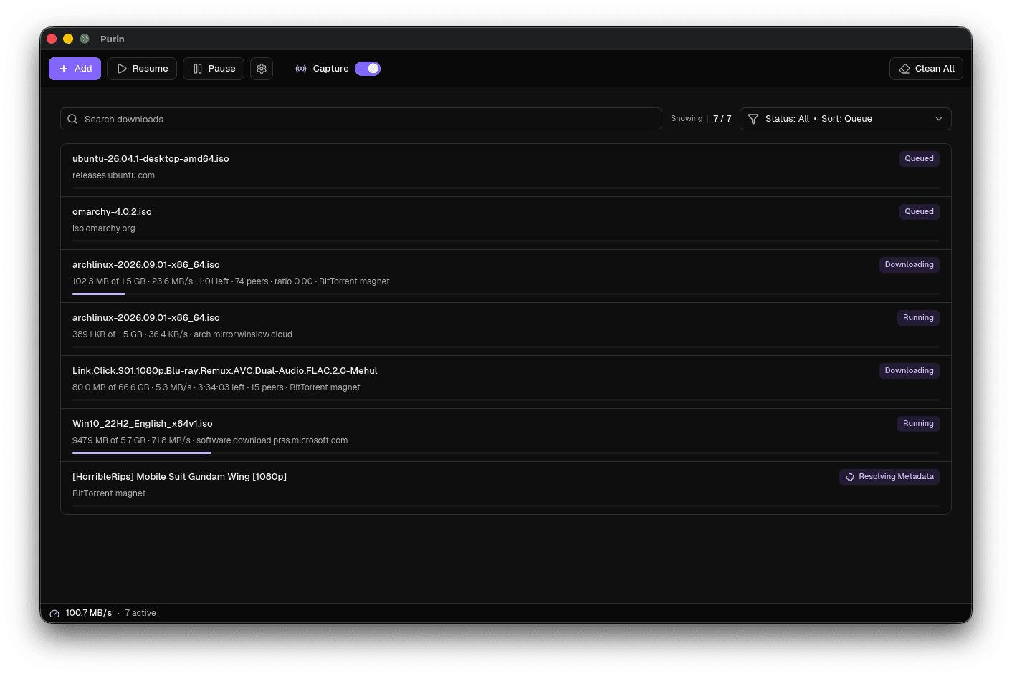Open the Status and Sort filter dropdown
The height and width of the screenshot is (676, 1012).
pyautogui.click(x=846, y=119)
